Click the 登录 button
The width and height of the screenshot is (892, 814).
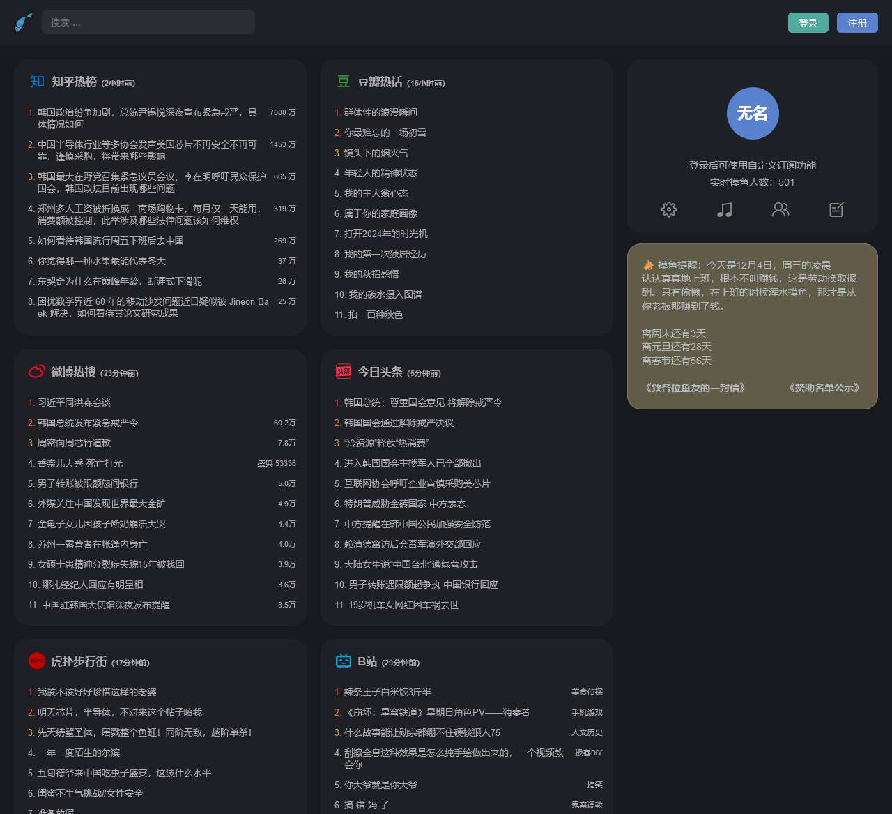(x=808, y=23)
